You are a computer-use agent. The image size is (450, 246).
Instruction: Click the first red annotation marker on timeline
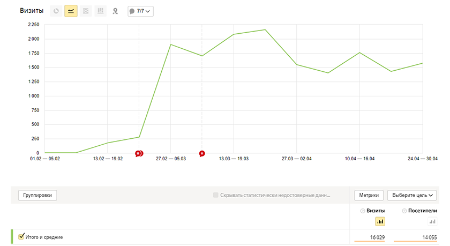point(139,154)
